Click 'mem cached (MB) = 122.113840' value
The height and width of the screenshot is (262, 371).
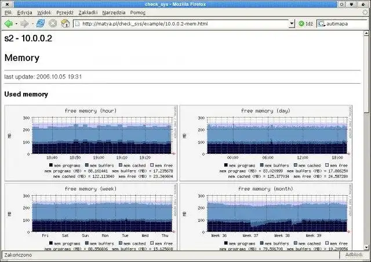coord(83,177)
